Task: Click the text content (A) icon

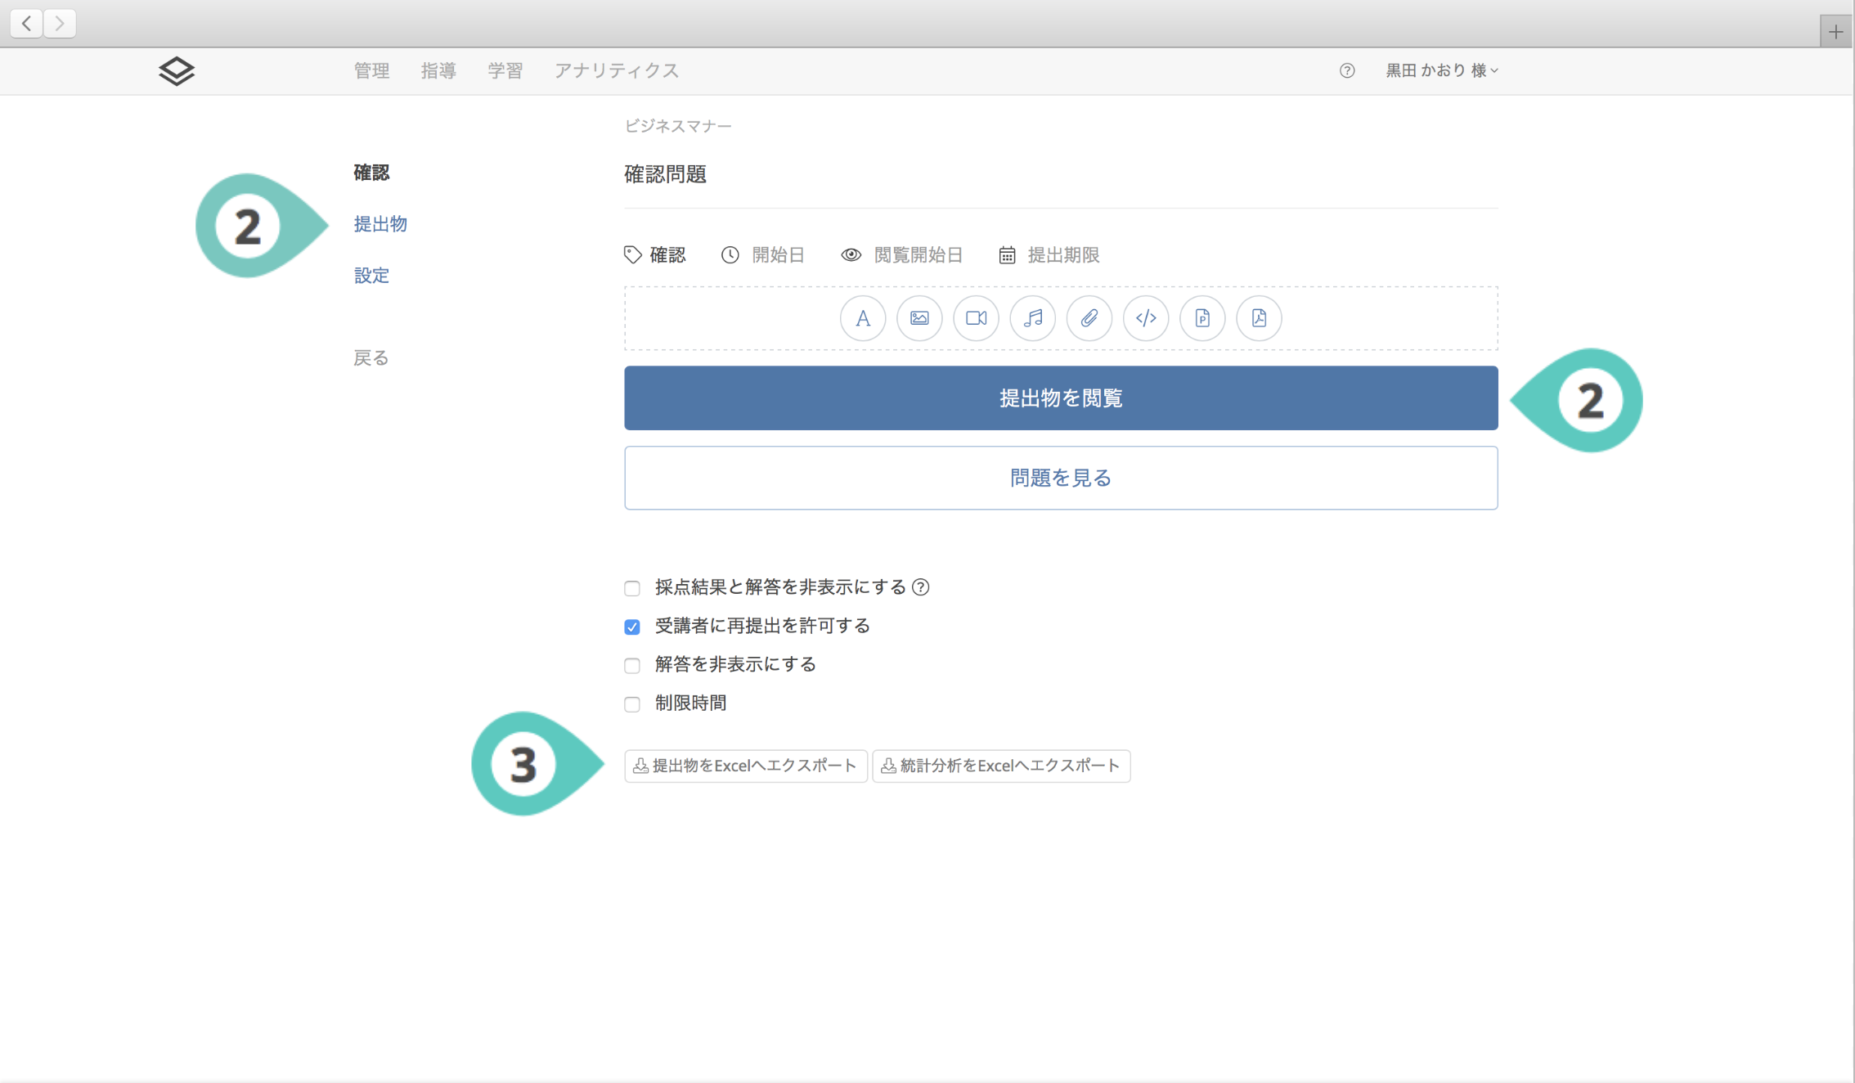Action: point(862,318)
